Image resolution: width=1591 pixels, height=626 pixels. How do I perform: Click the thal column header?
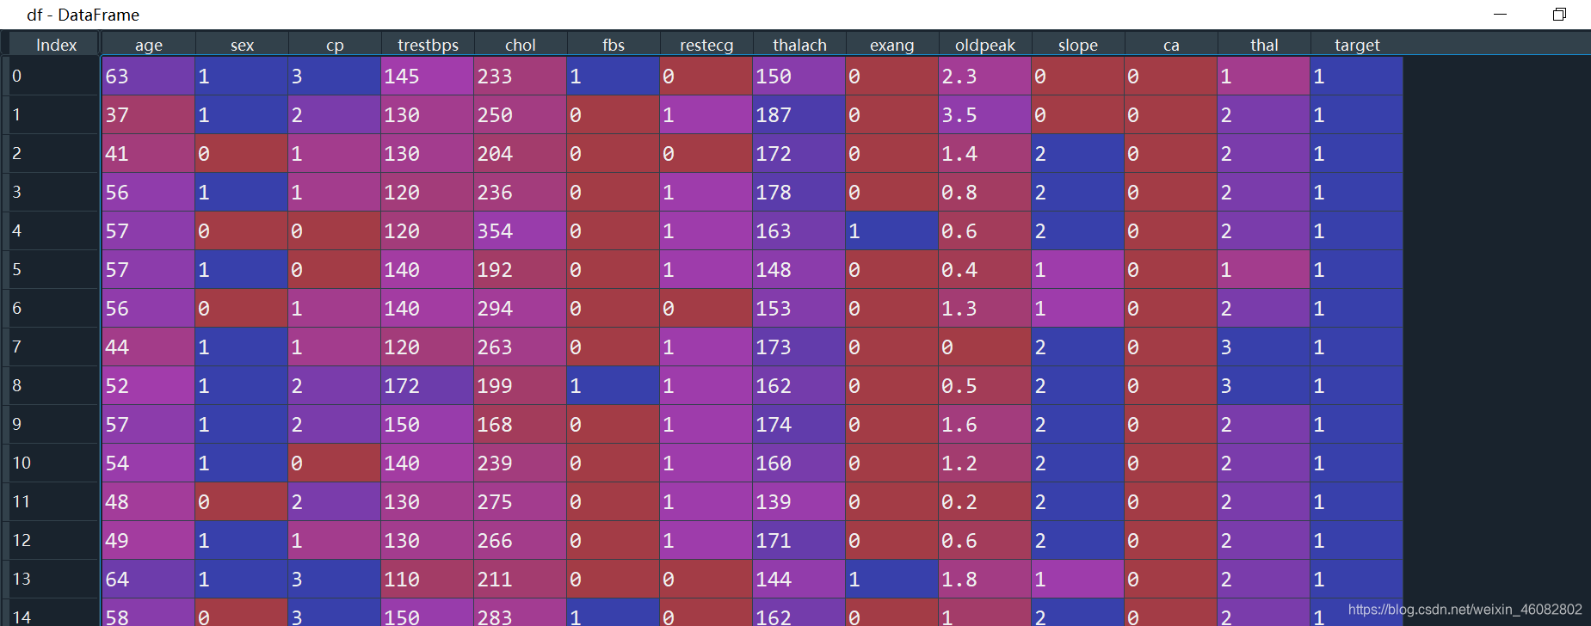pyautogui.click(x=1264, y=45)
